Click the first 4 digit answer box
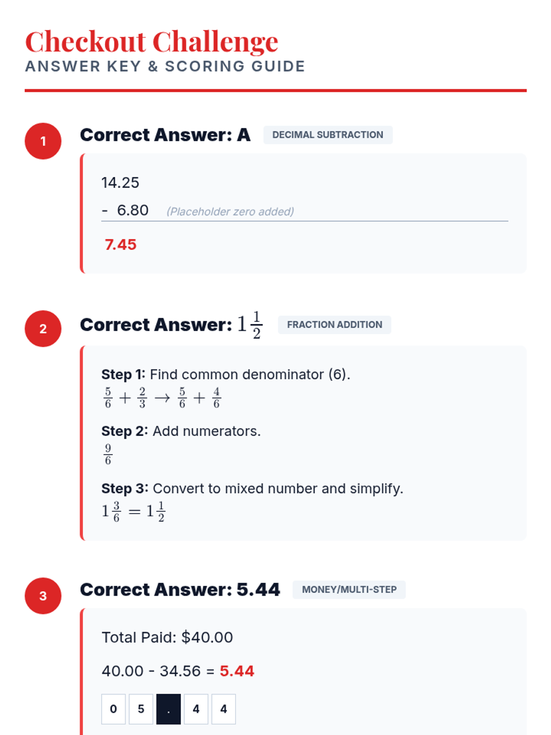This screenshot has height=735, width=551. [x=196, y=709]
